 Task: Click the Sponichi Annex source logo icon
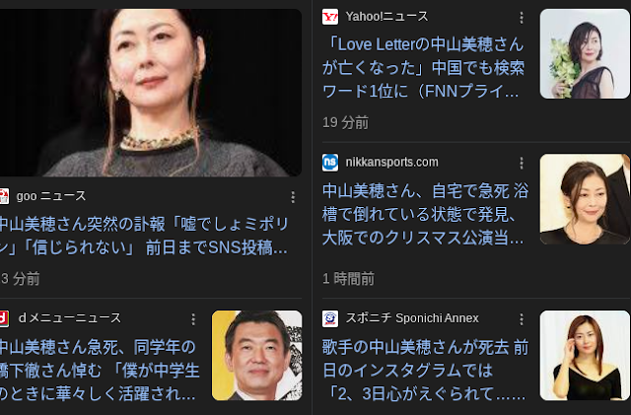click(330, 318)
